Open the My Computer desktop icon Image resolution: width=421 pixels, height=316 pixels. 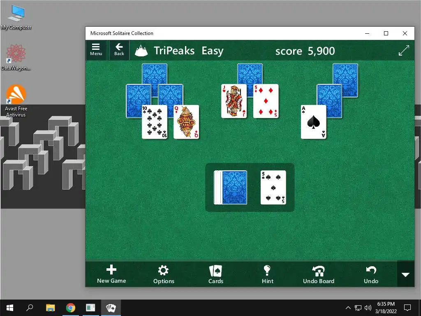[x=16, y=17]
